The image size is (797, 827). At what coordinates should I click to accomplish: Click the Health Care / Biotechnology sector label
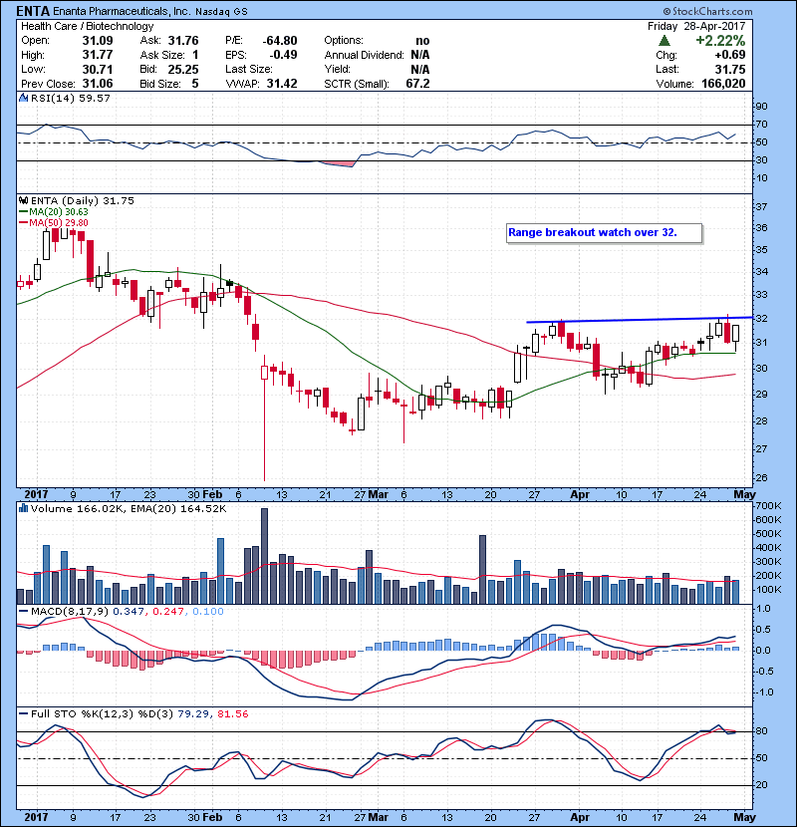87,26
